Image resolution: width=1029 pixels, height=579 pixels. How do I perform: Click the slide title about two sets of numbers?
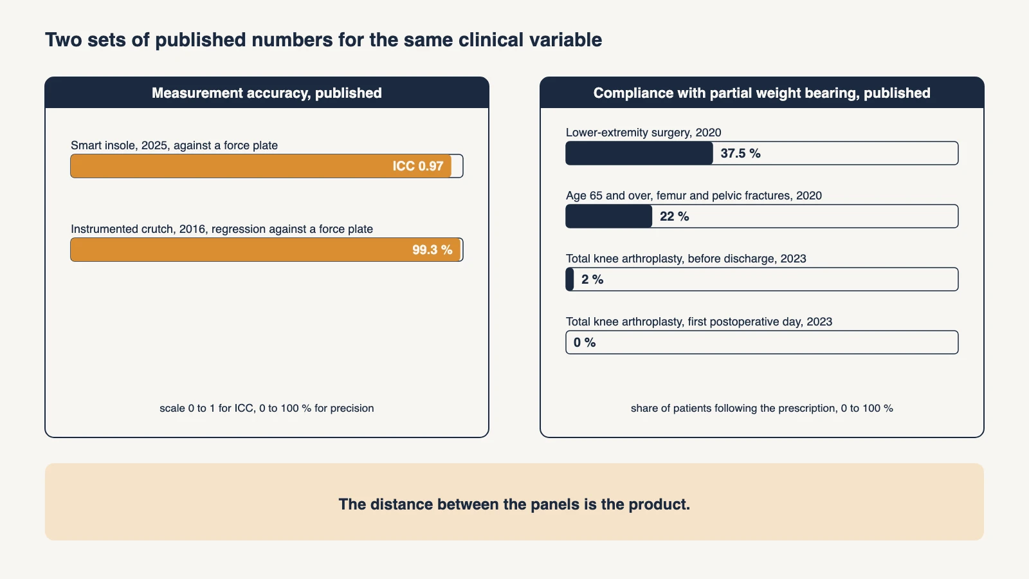click(323, 40)
